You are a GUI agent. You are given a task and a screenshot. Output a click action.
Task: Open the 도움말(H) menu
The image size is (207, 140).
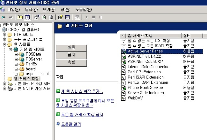pos(84,10)
